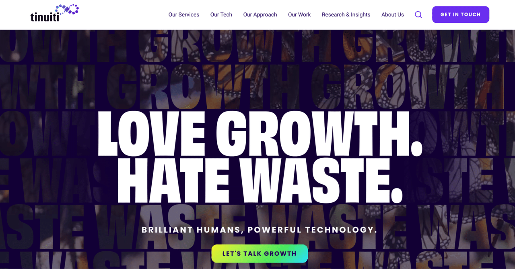Viewport: 515px width, 269px height.
Task: Click the Brilliant Humans, Powerful Technology tagline
Action: coord(260,230)
